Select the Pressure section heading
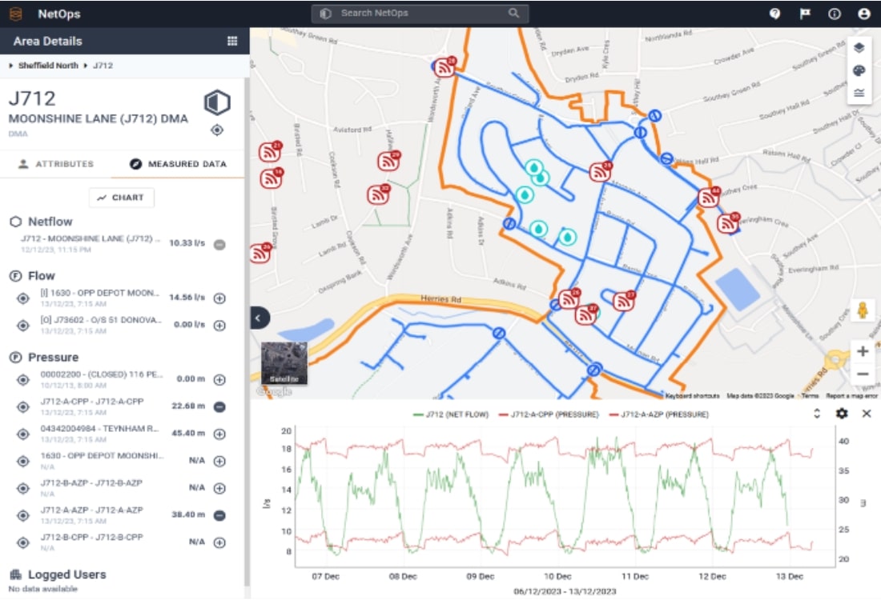The height and width of the screenshot is (600, 881). click(54, 358)
